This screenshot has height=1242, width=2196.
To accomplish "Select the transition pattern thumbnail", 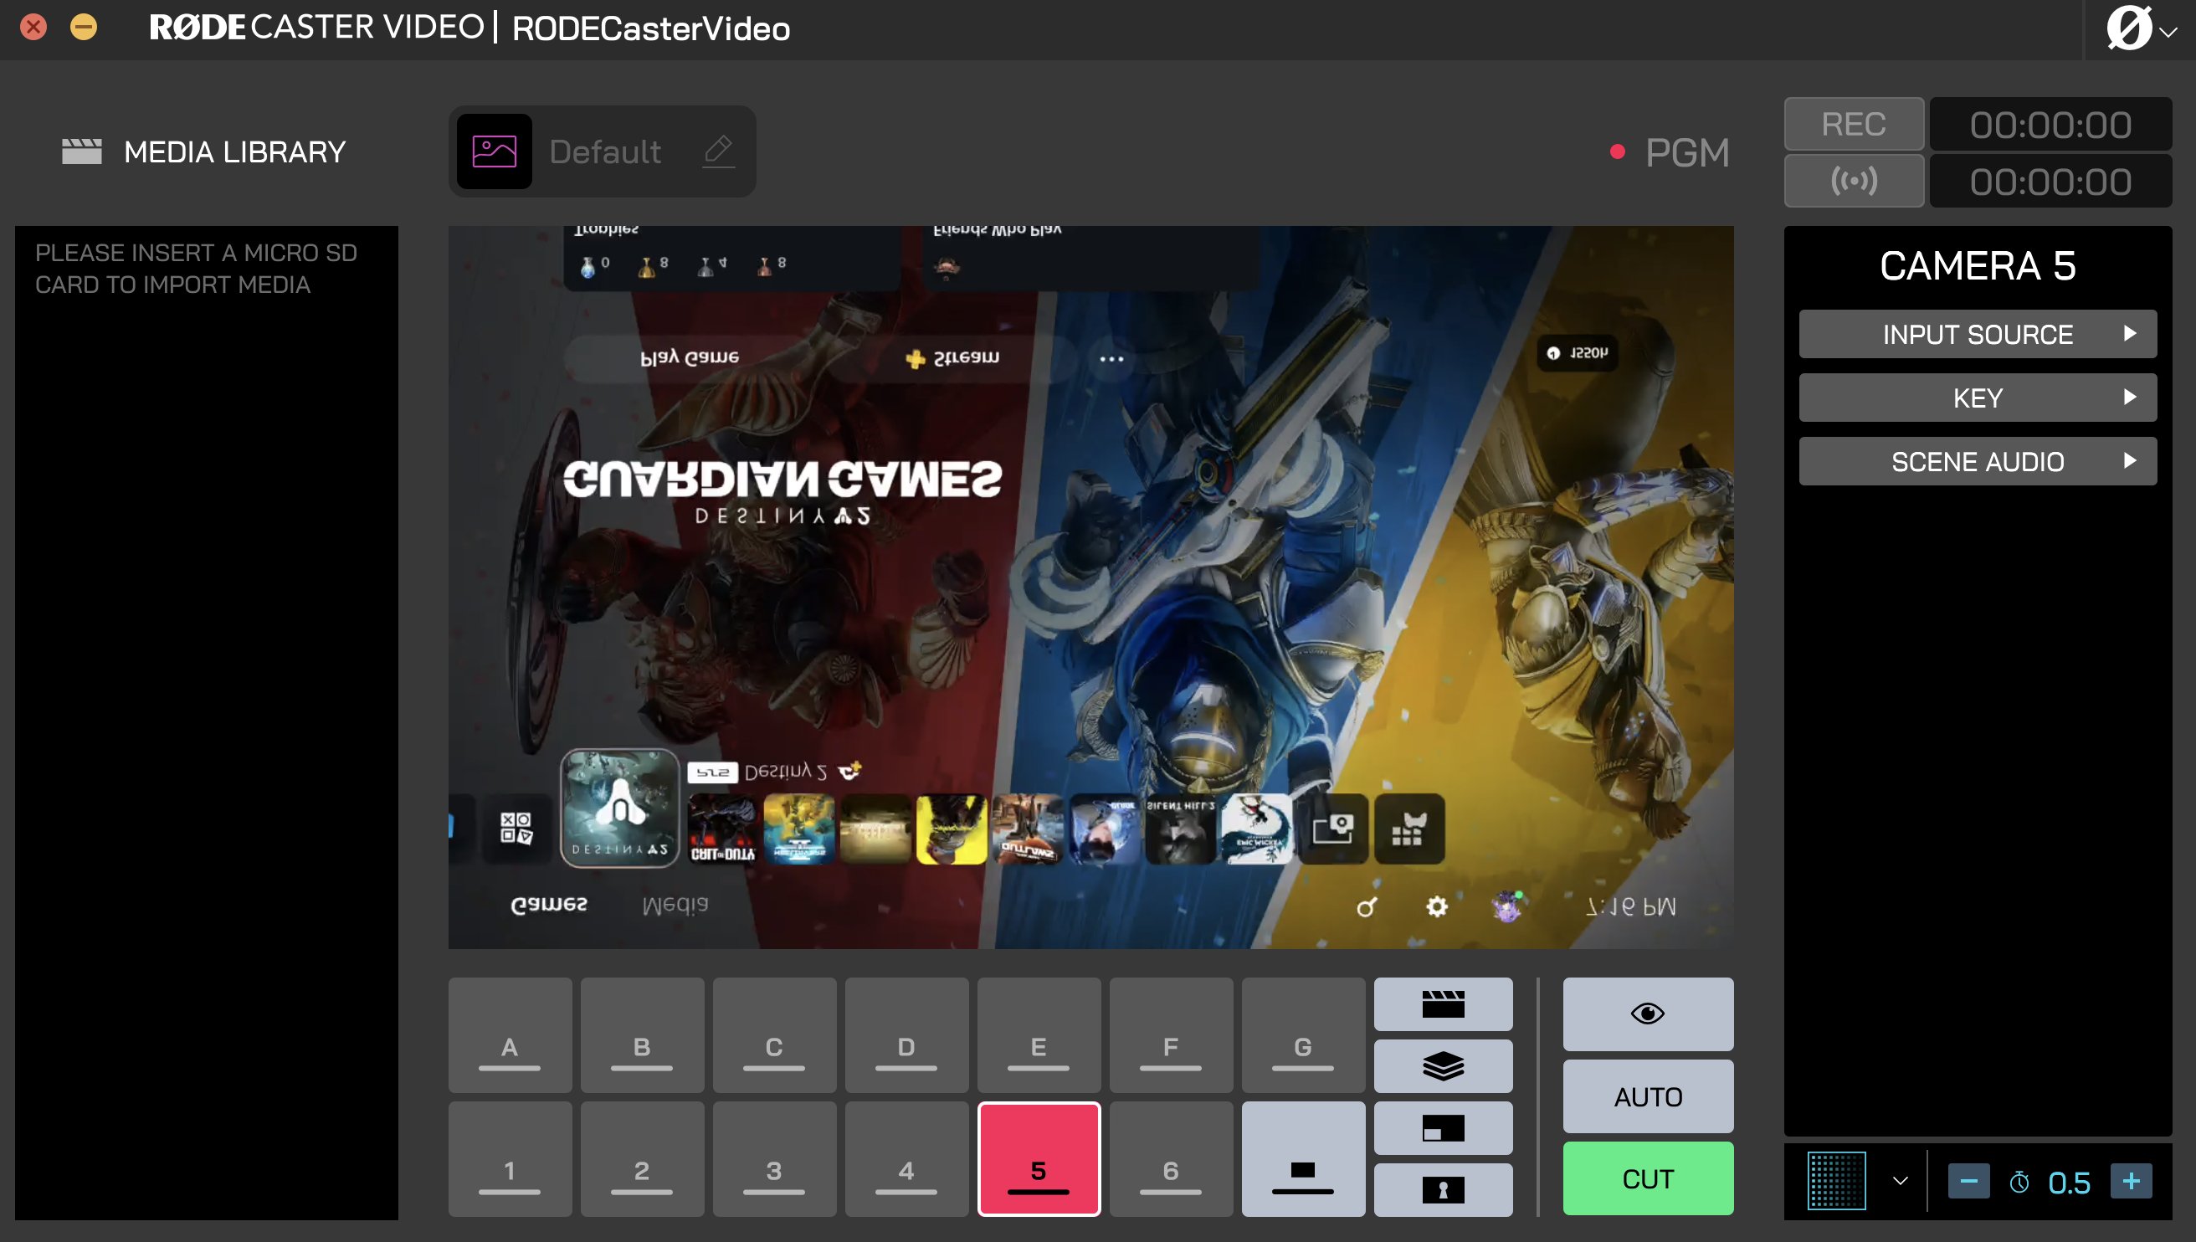I will pyautogui.click(x=1836, y=1181).
